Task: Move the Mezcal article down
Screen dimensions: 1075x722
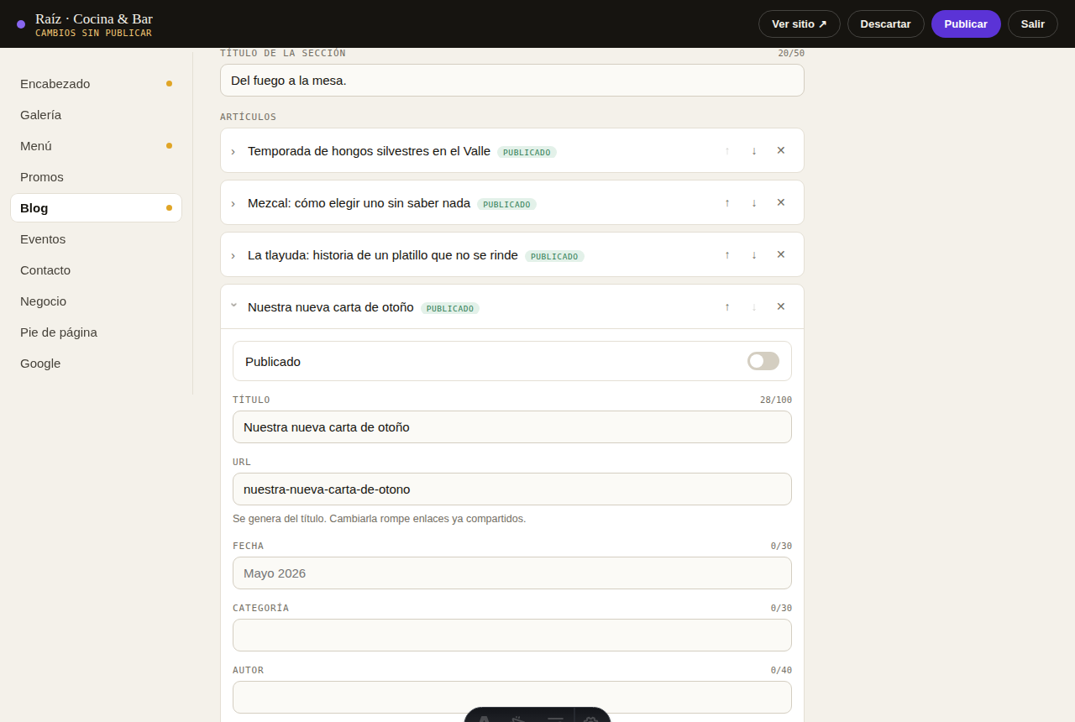Action: pos(754,202)
